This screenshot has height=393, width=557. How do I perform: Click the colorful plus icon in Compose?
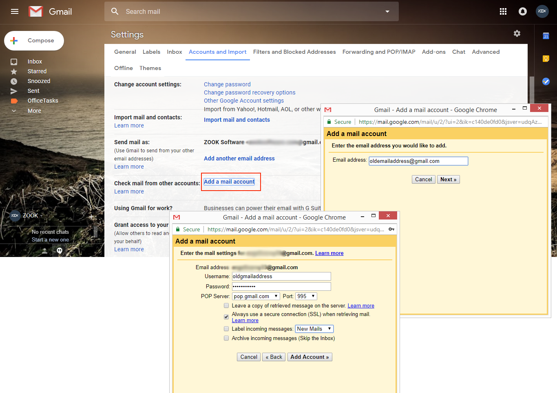[14, 41]
